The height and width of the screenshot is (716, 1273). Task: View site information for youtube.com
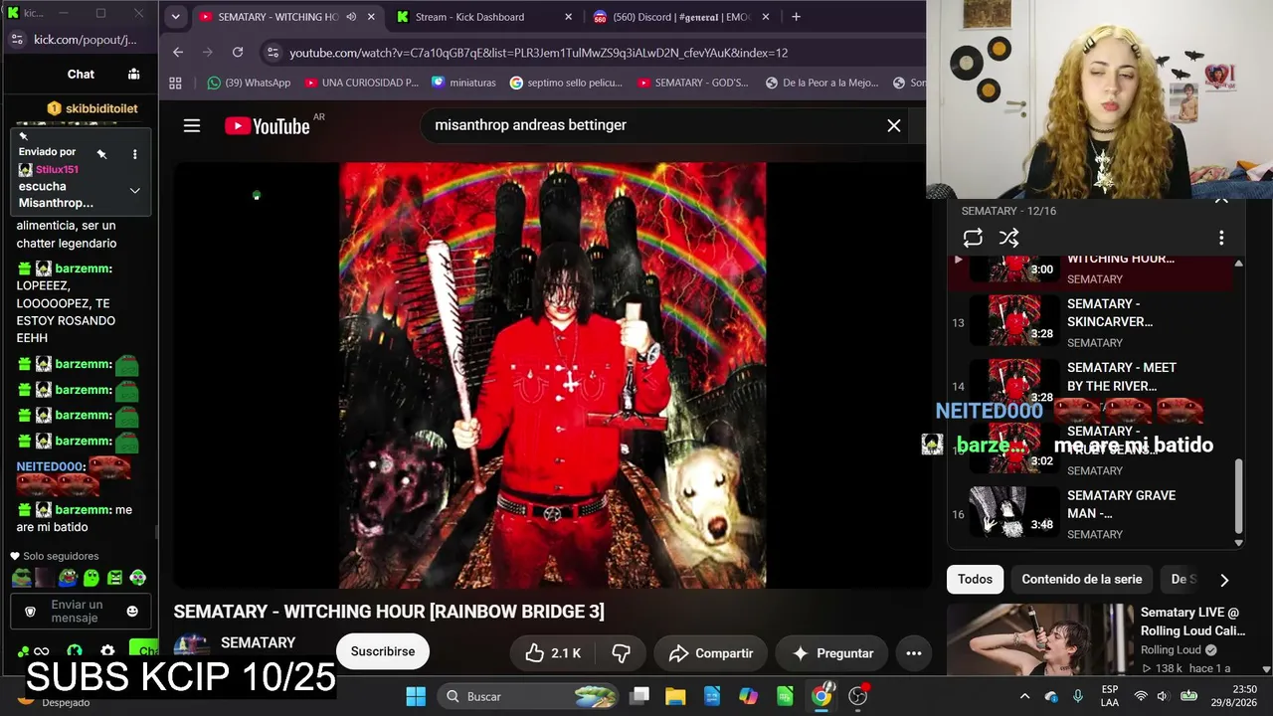(x=273, y=53)
